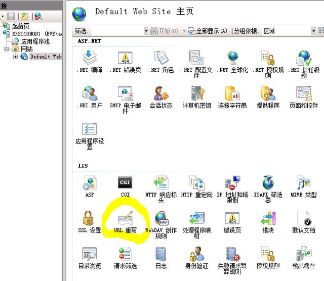Click the view mode icon beside grouping
The height and width of the screenshot is (281, 324).
(x=321, y=31)
